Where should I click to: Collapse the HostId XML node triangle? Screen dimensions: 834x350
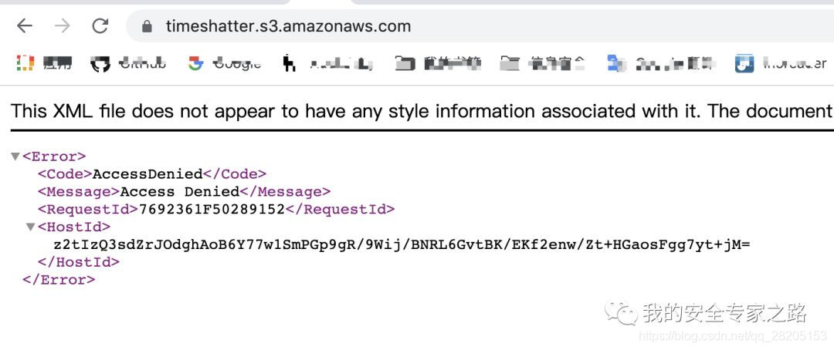pos(30,227)
